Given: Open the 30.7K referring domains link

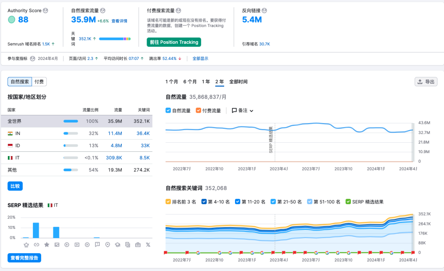Looking at the screenshot, I should click(x=264, y=44).
